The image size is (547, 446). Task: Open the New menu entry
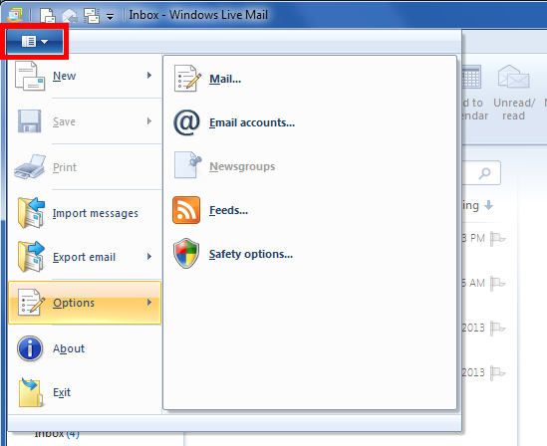[85, 76]
